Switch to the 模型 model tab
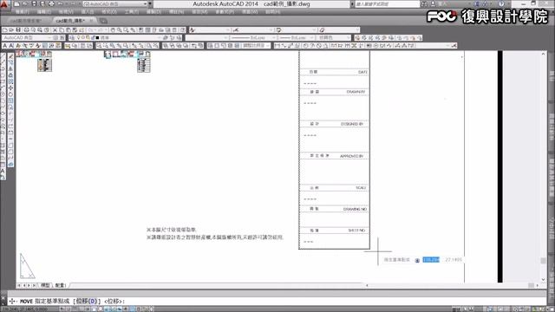Screen dimensions: 555x312 [x=45, y=285]
